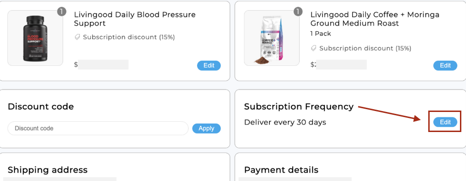Click the quantity badge on Coffee + Moringa
Screen dimensions: 466x181
click(x=298, y=12)
